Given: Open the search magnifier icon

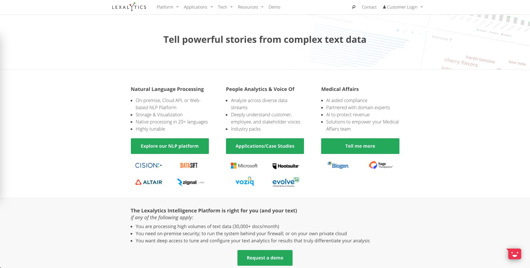Looking at the screenshot, I should 354,7.
